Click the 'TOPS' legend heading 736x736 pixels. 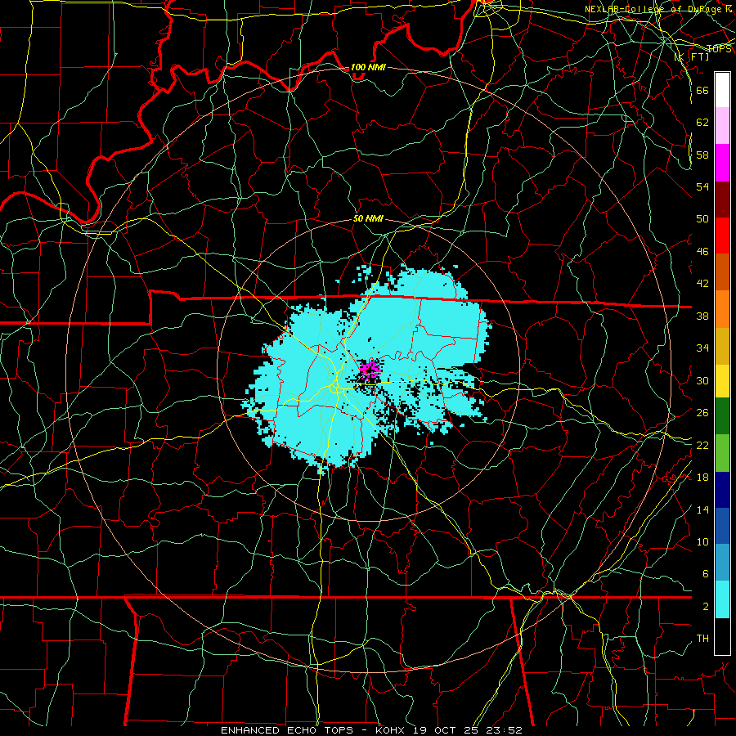click(x=719, y=49)
